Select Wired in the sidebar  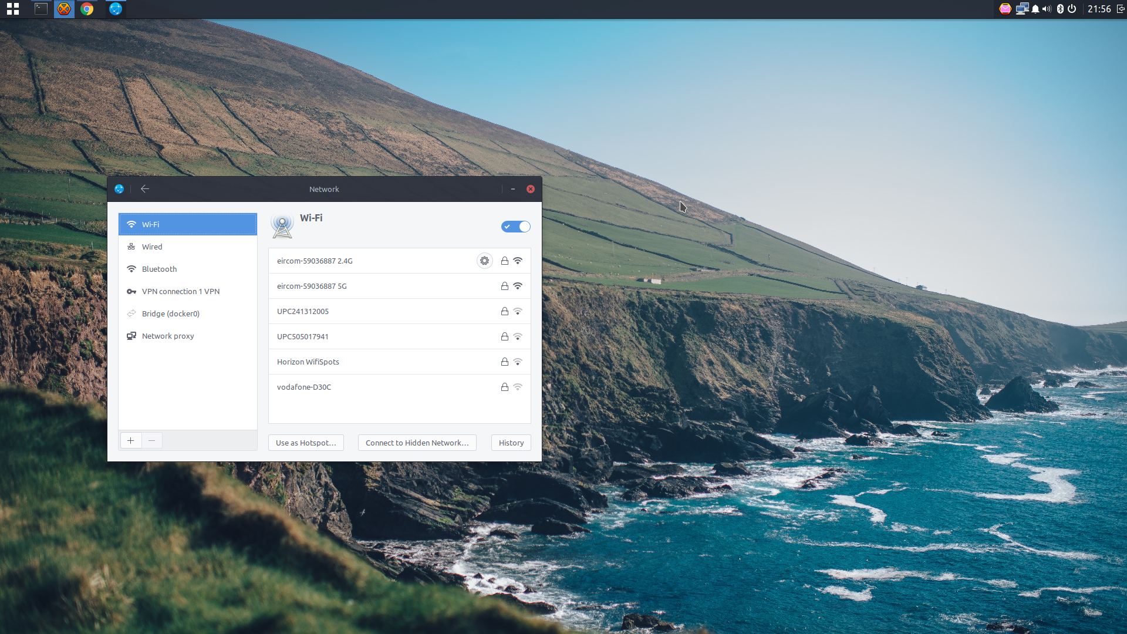pos(188,247)
